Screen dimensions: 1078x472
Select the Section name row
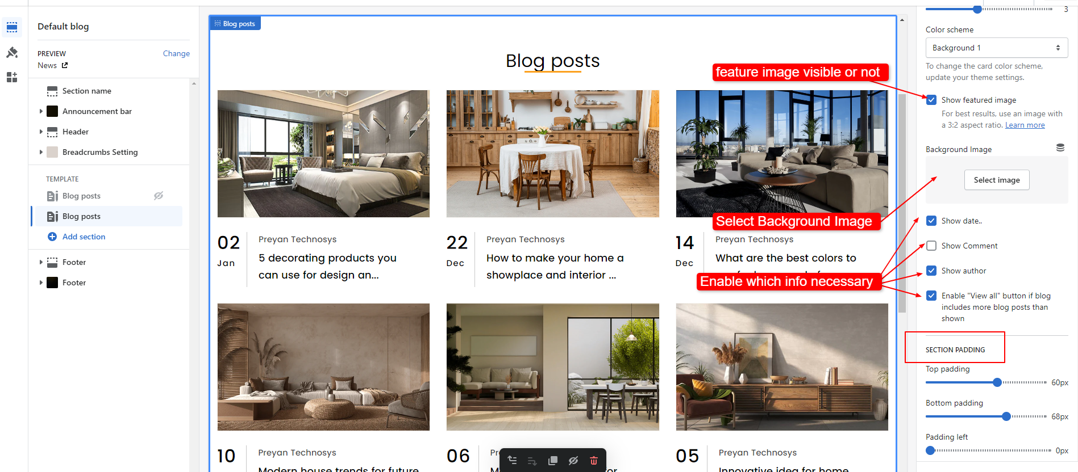[x=110, y=91]
